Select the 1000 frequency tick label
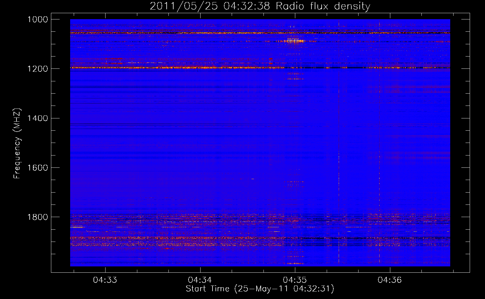 tap(38, 19)
